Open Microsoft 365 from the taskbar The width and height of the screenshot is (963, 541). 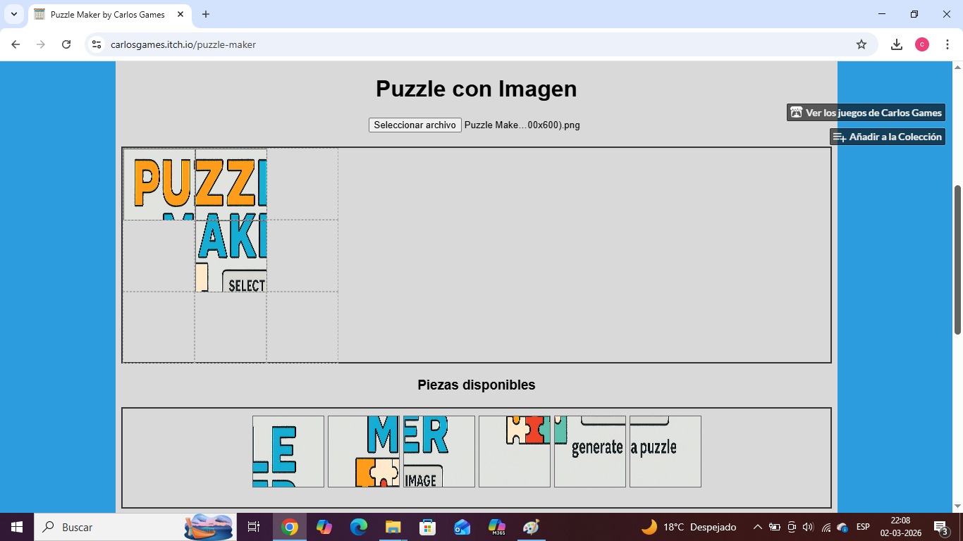497,527
